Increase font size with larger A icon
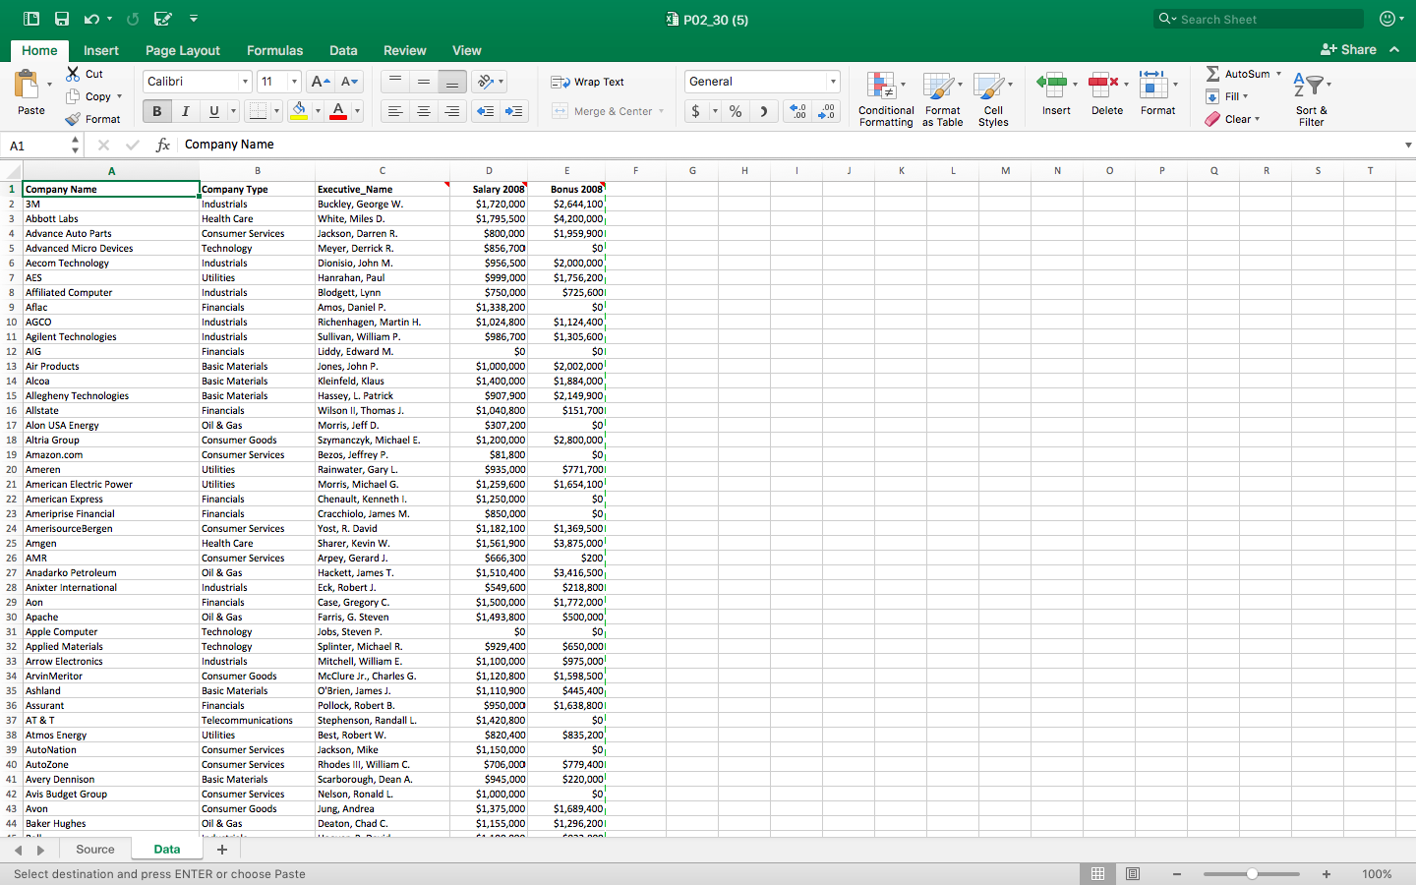1416x885 pixels. (320, 82)
